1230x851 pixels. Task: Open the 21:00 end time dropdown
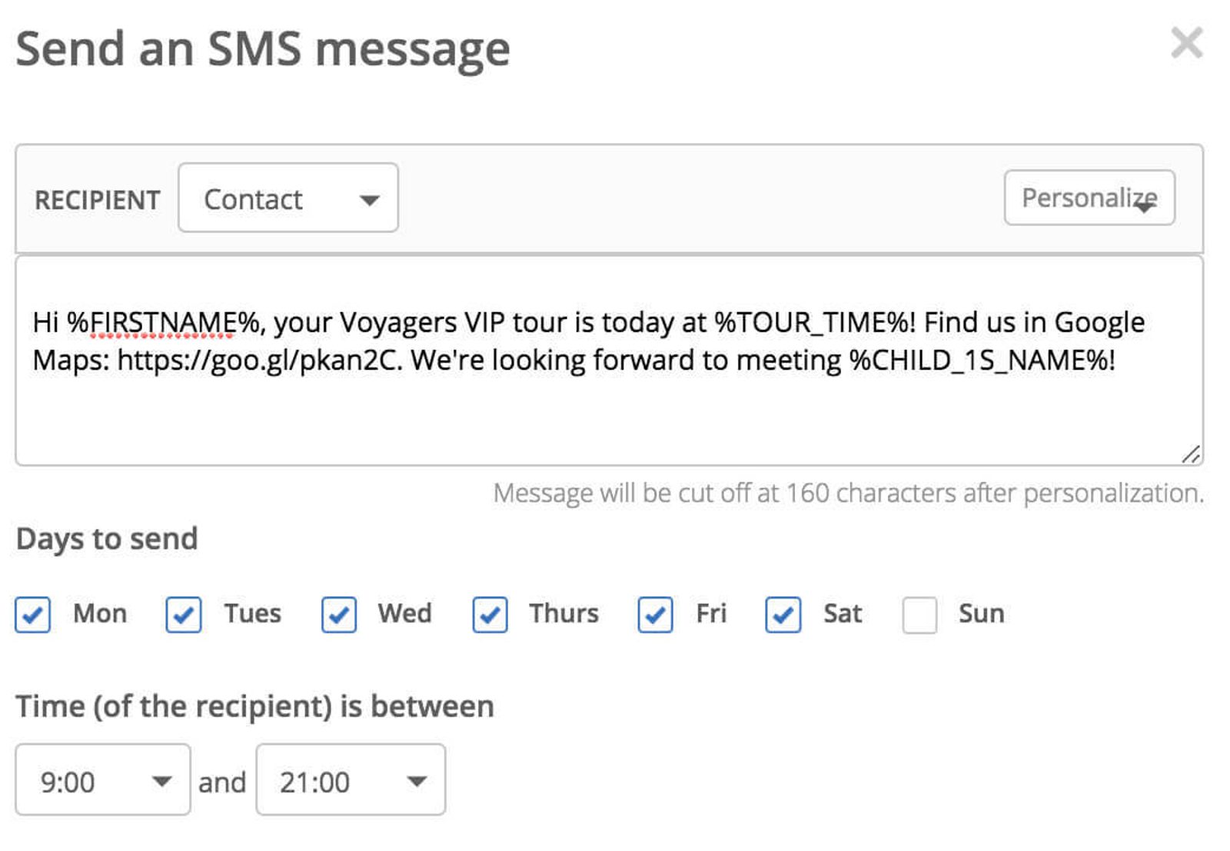(x=350, y=781)
